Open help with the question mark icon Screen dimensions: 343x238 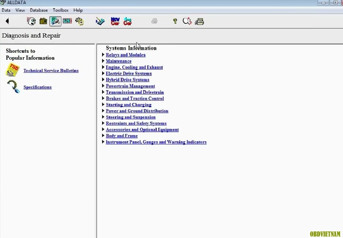point(175,21)
